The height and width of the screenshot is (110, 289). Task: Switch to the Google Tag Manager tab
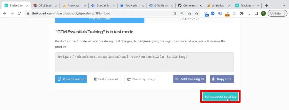pyautogui.click(x=103, y=6)
